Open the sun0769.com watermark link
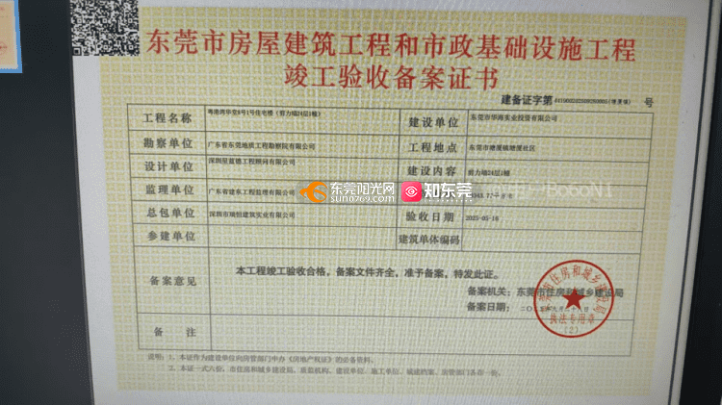 (361, 198)
